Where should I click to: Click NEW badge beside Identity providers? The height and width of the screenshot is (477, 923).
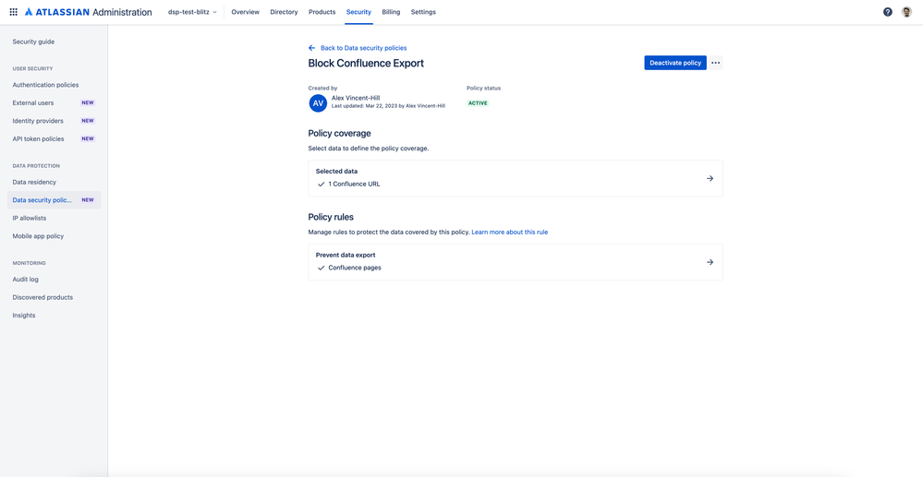point(88,121)
